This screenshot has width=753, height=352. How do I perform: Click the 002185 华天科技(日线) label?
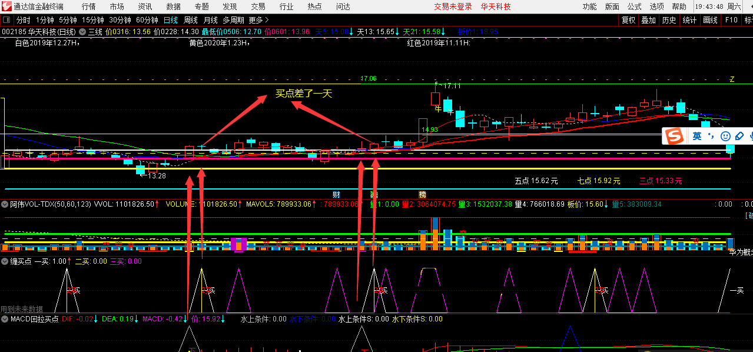[x=39, y=32]
